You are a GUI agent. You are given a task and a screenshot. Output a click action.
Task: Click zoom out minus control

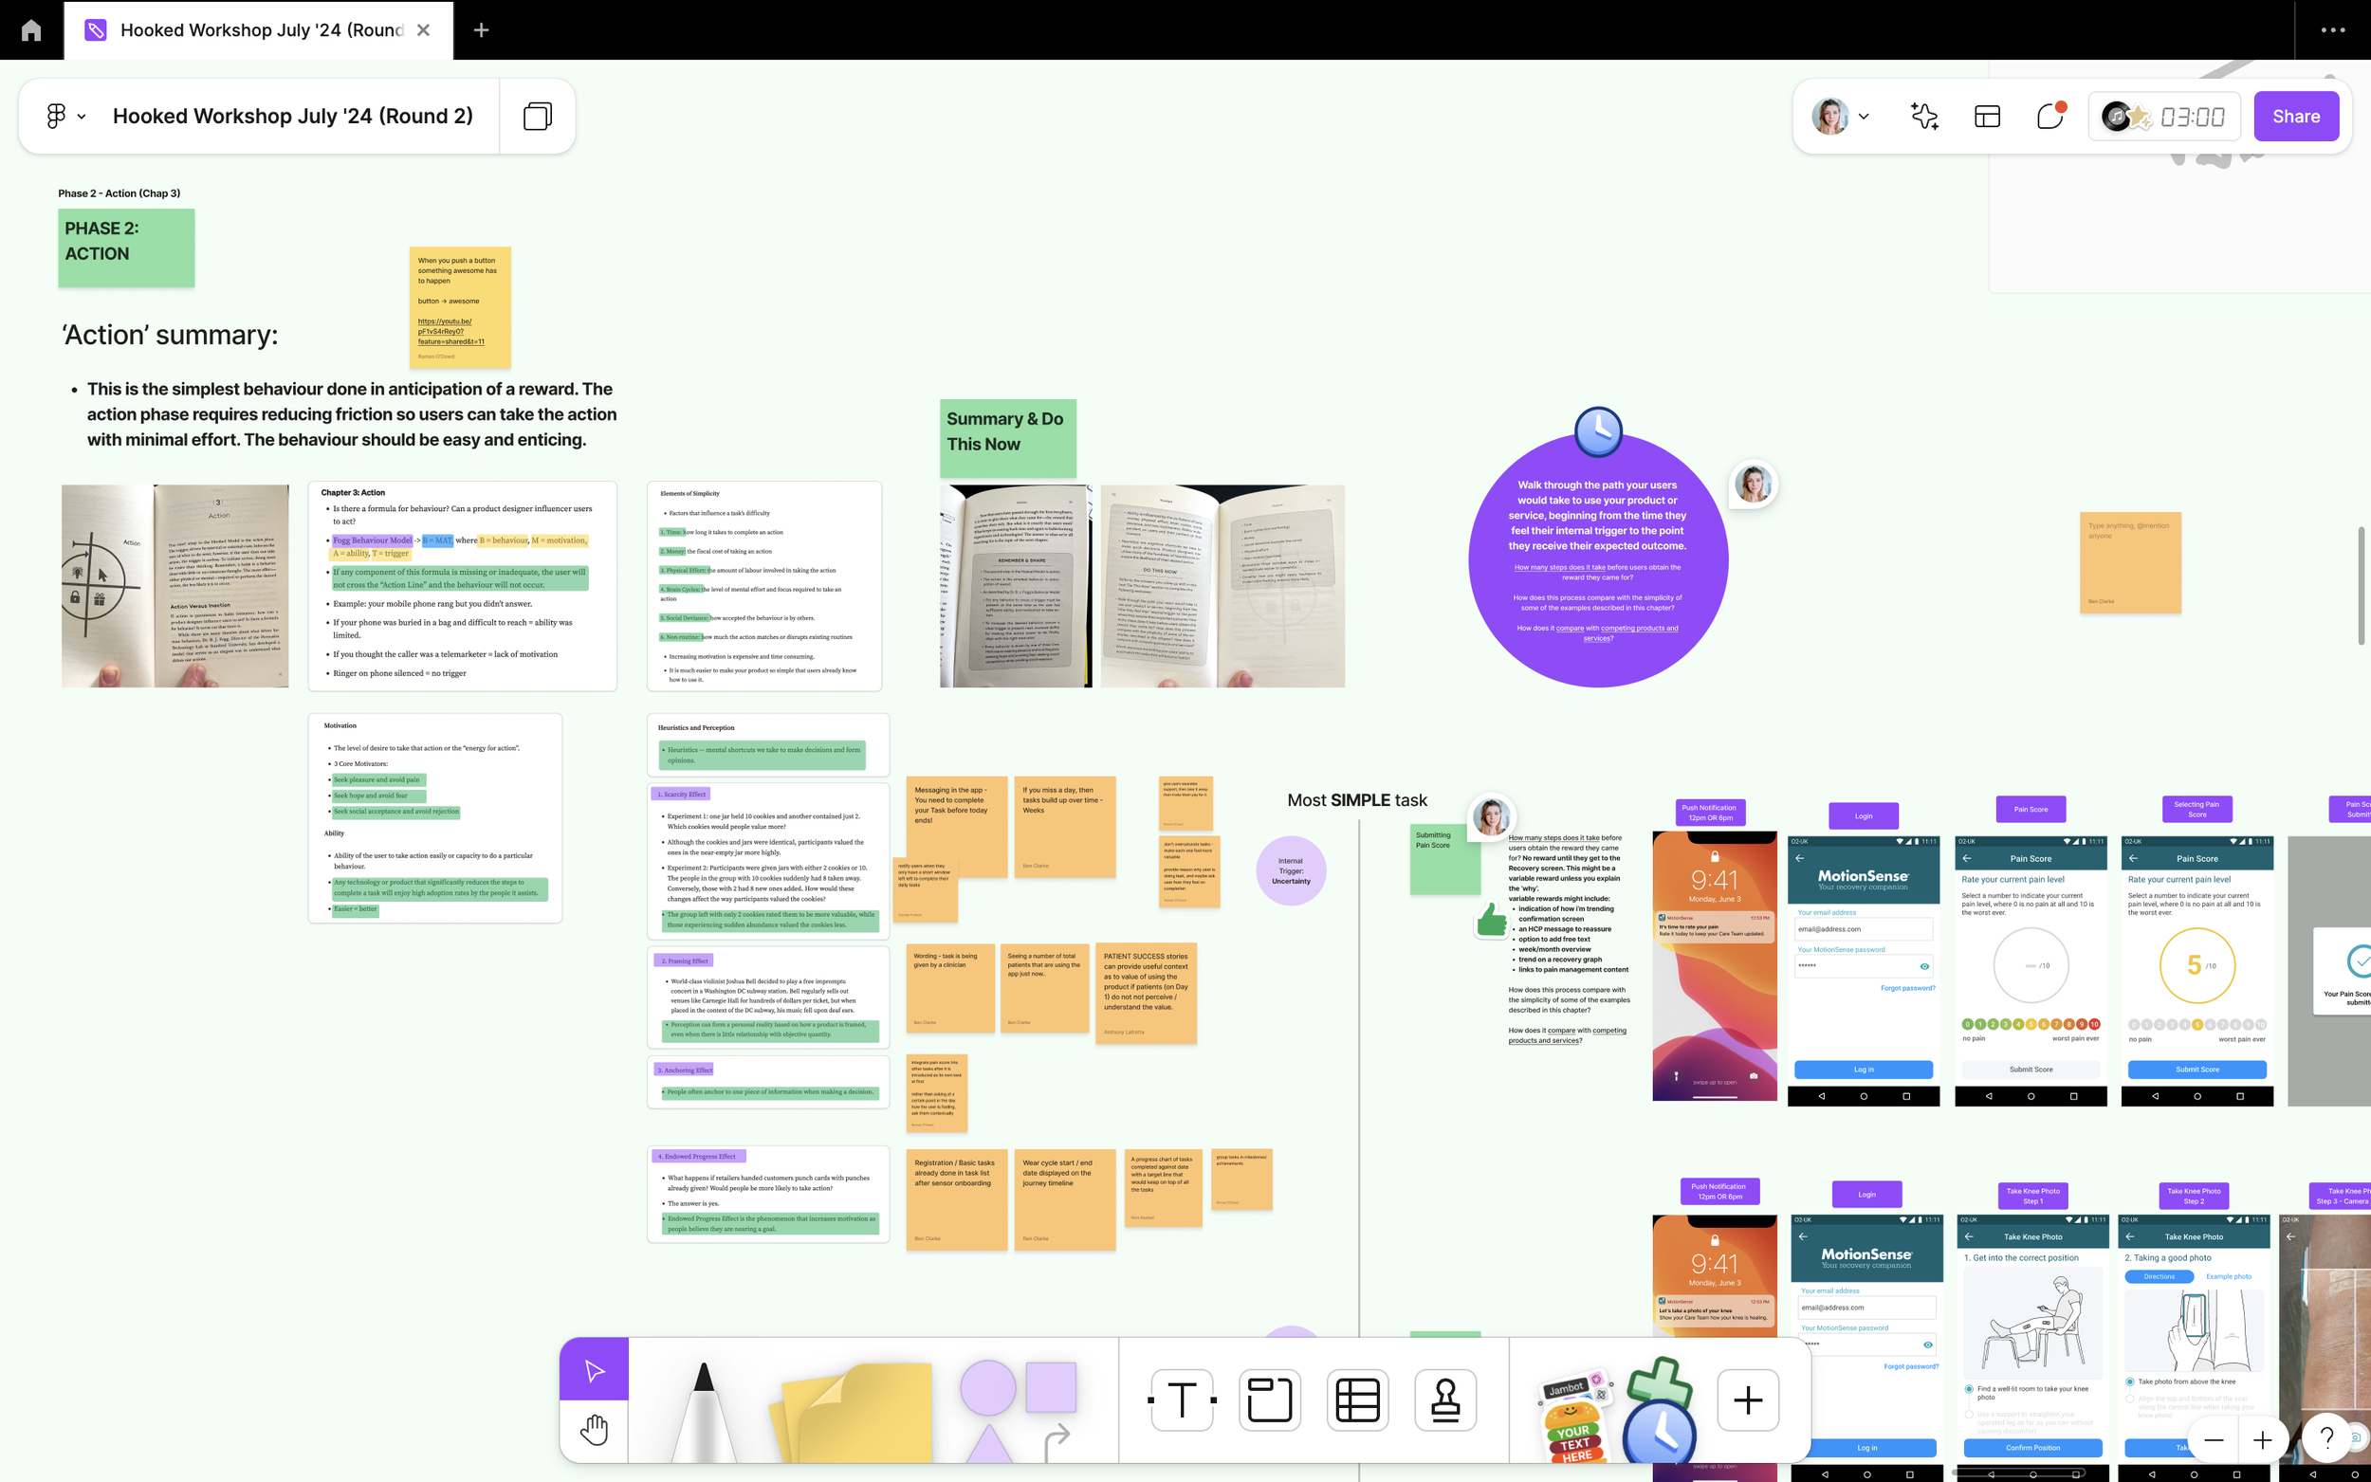2214,1440
